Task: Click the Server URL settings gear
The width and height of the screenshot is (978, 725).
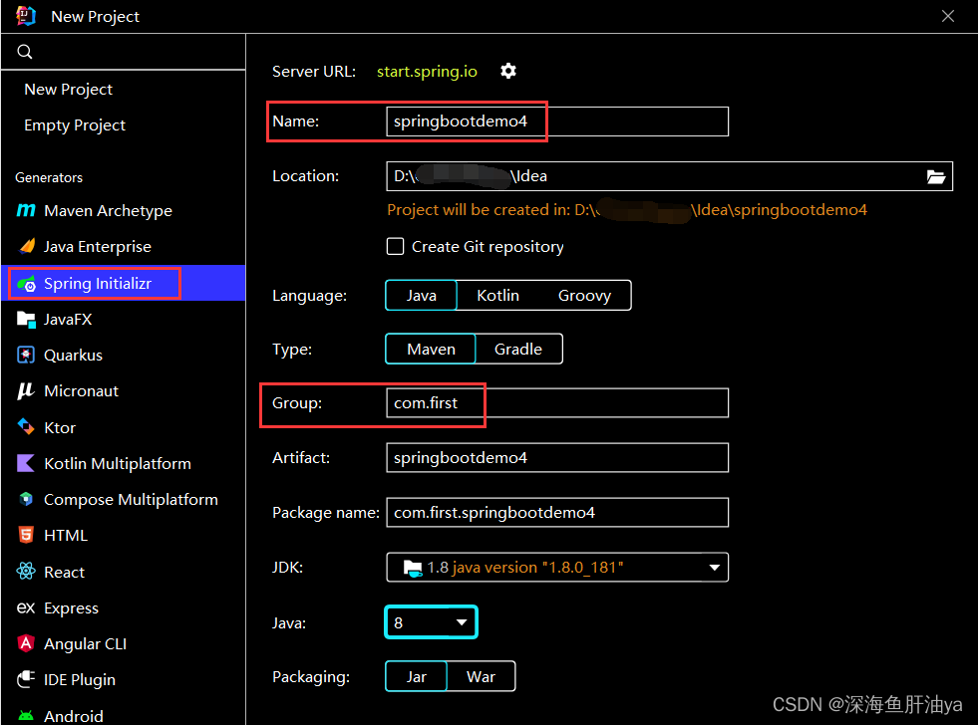Action: (508, 71)
